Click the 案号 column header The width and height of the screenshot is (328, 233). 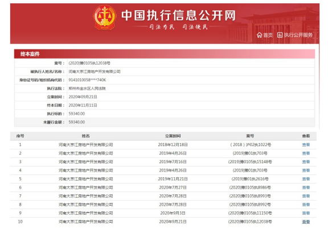(250, 136)
